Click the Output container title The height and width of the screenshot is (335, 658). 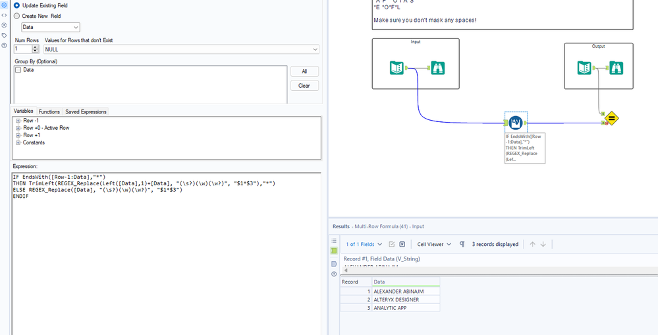coord(599,46)
